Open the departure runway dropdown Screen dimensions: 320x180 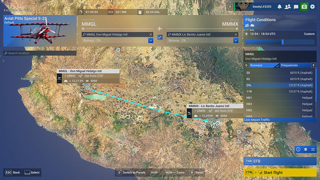click(151, 41)
